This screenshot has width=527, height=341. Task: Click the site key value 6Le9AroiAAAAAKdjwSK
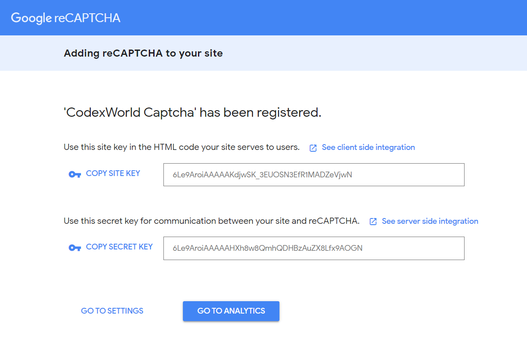[x=262, y=175]
